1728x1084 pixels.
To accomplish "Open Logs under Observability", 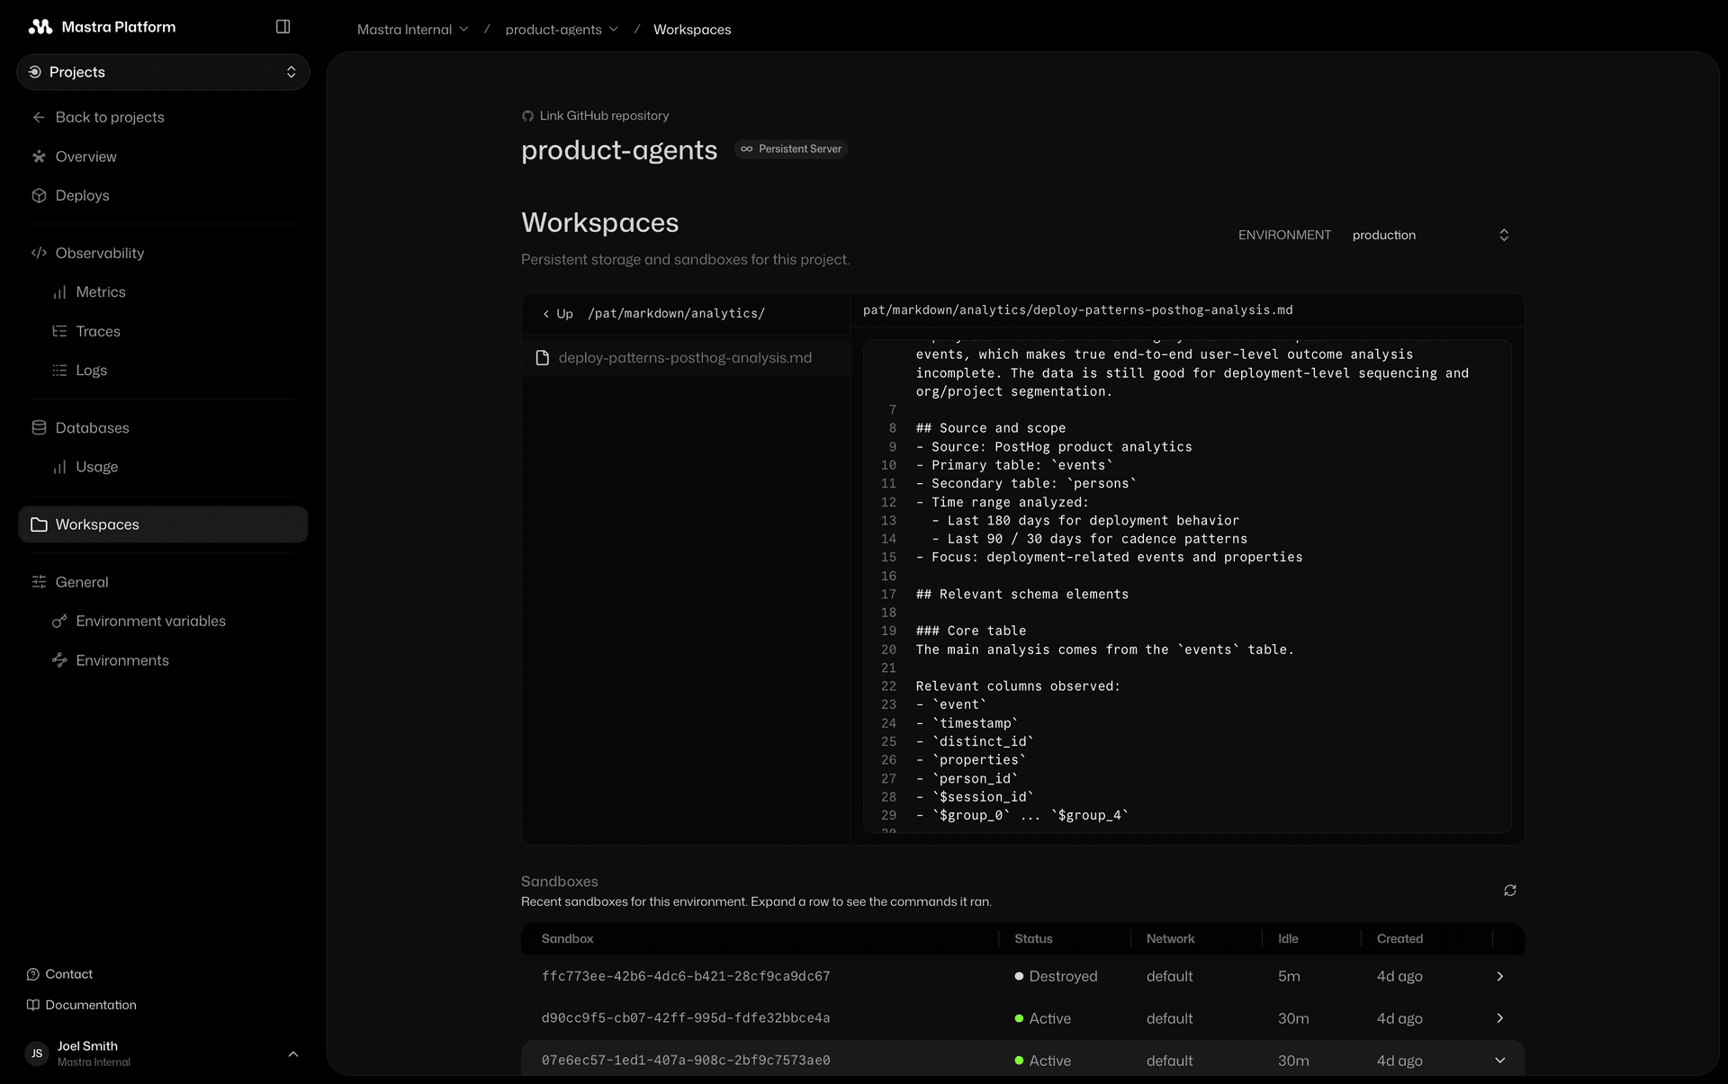I will coord(91,370).
